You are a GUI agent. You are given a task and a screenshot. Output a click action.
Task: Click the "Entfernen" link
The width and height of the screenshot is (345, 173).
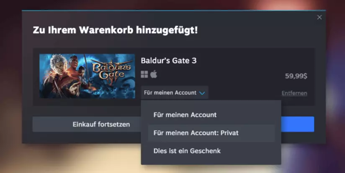(294, 93)
